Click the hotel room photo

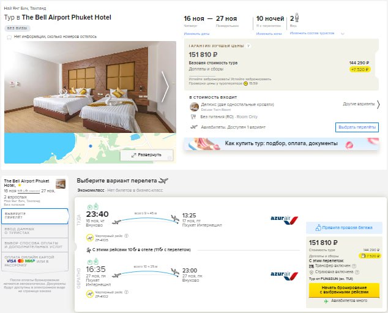point(81,86)
